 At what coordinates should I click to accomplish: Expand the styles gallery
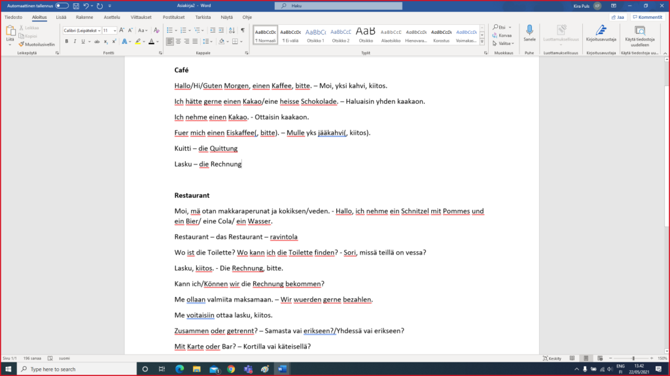click(482, 42)
